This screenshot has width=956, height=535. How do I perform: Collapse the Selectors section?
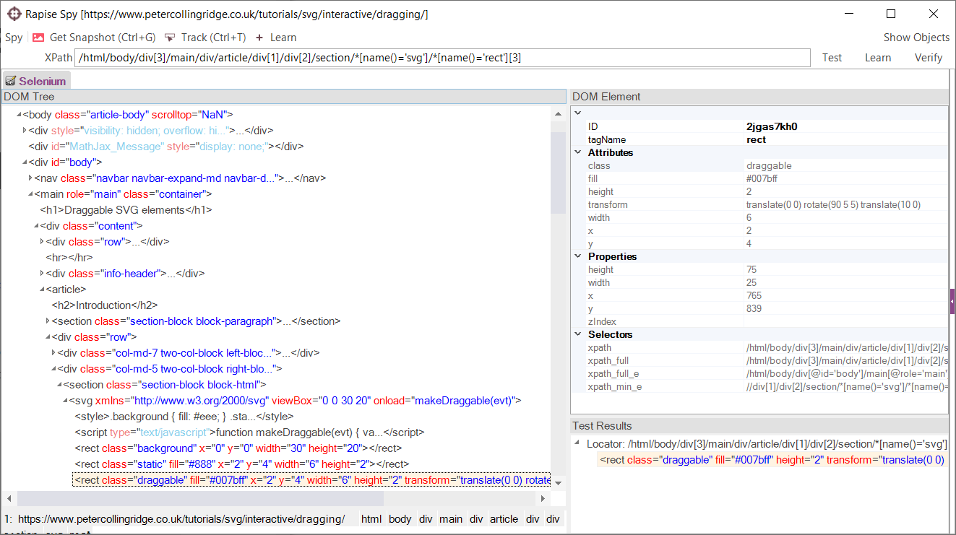(578, 334)
